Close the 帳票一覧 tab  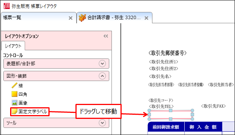point(71,18)
